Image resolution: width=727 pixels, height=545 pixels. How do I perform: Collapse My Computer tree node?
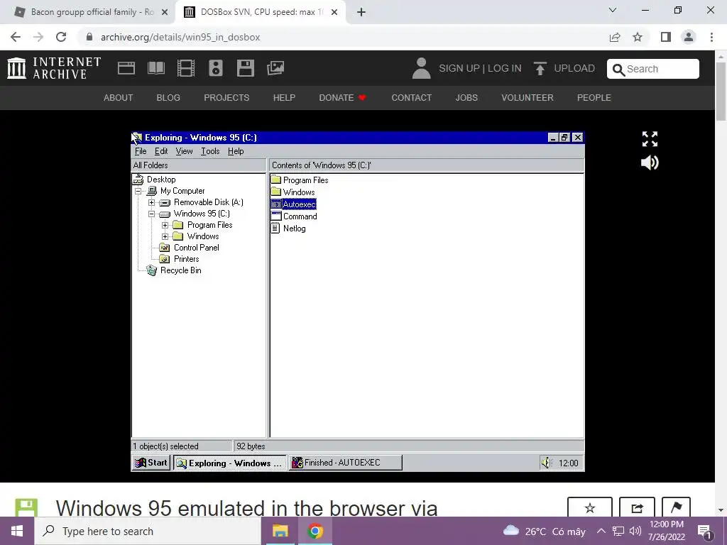point(138,191)
